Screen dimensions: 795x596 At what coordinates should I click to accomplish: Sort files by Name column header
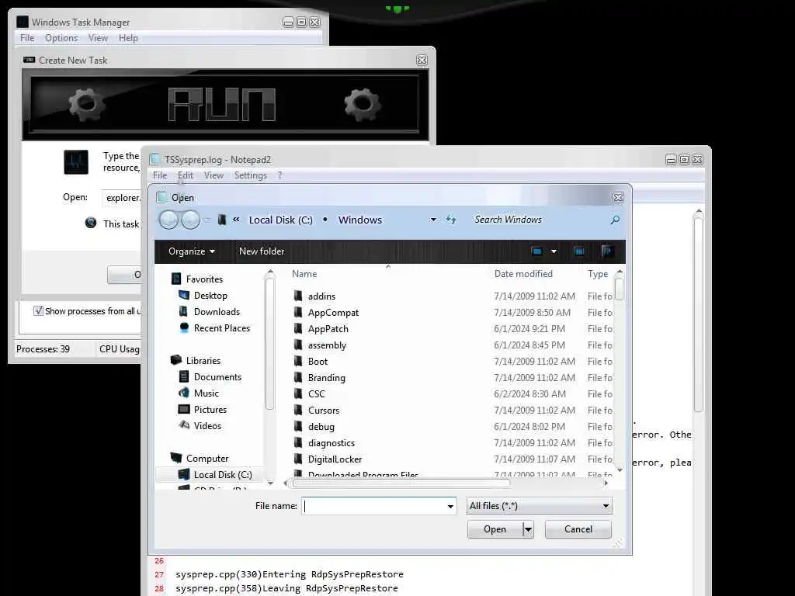coord(304,274)
